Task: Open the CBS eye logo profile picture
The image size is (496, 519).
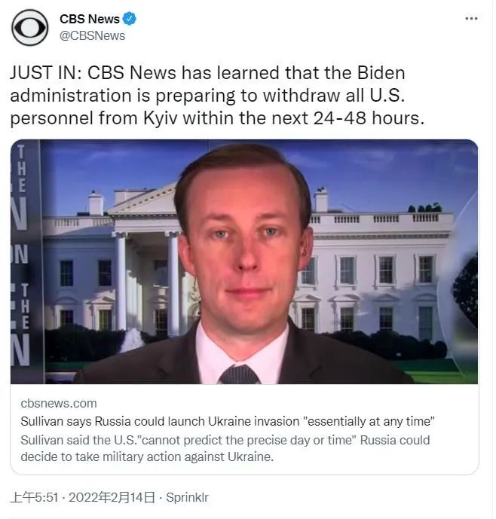Action: (30, 27)
